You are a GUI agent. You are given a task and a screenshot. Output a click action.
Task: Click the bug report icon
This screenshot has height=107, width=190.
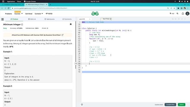point(71,24)
